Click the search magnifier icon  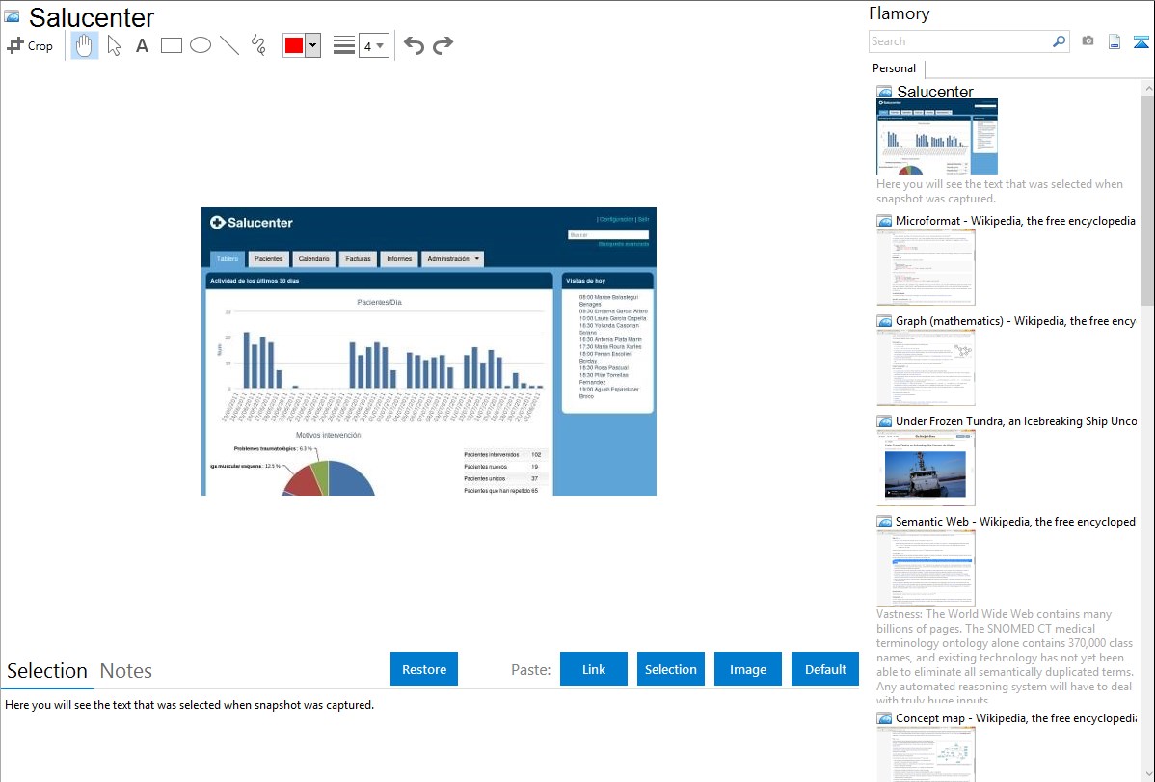pyautogui.click(x=1060, y=41)
